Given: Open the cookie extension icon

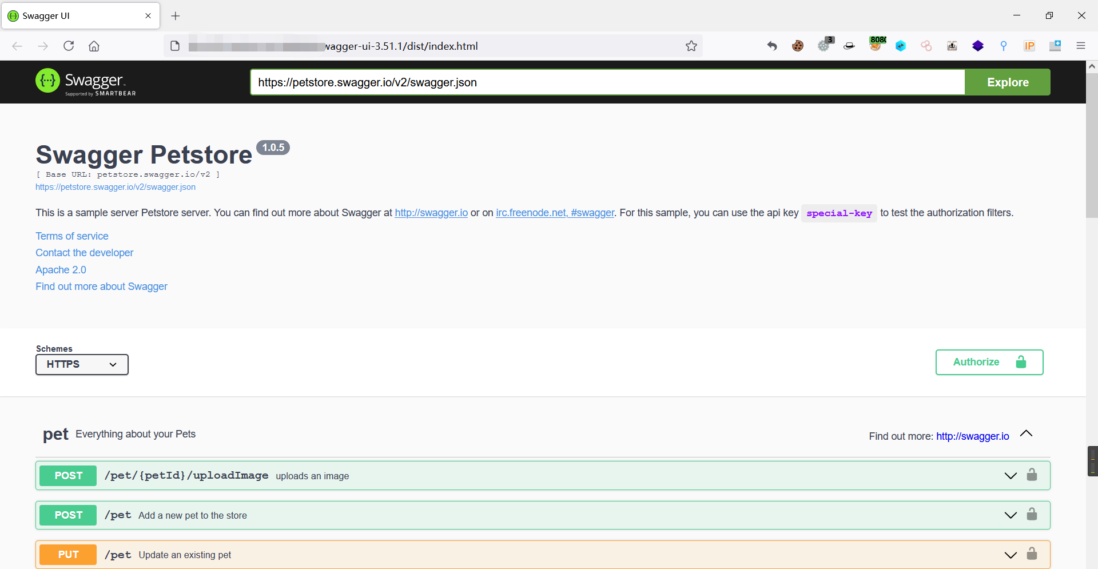Looking at the screenshot, I should [x=798, y=46].
